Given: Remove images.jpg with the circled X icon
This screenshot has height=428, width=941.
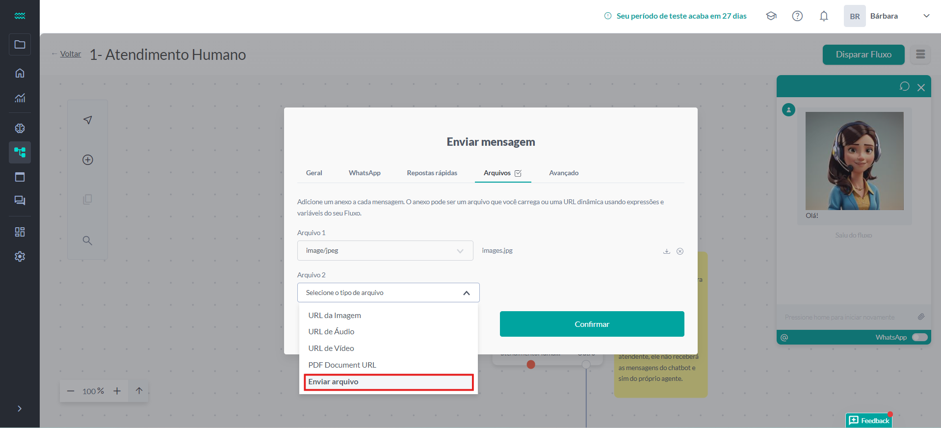Looking at the screenshot, I should tap(680, 251).
